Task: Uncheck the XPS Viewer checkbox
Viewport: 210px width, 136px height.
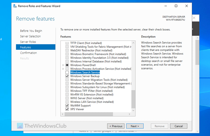Action: point(67,109)
